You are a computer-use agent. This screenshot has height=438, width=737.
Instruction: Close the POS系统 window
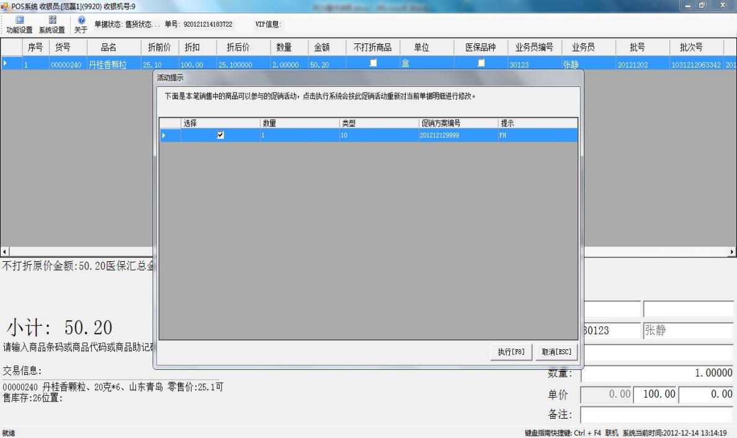click(723, 6)
